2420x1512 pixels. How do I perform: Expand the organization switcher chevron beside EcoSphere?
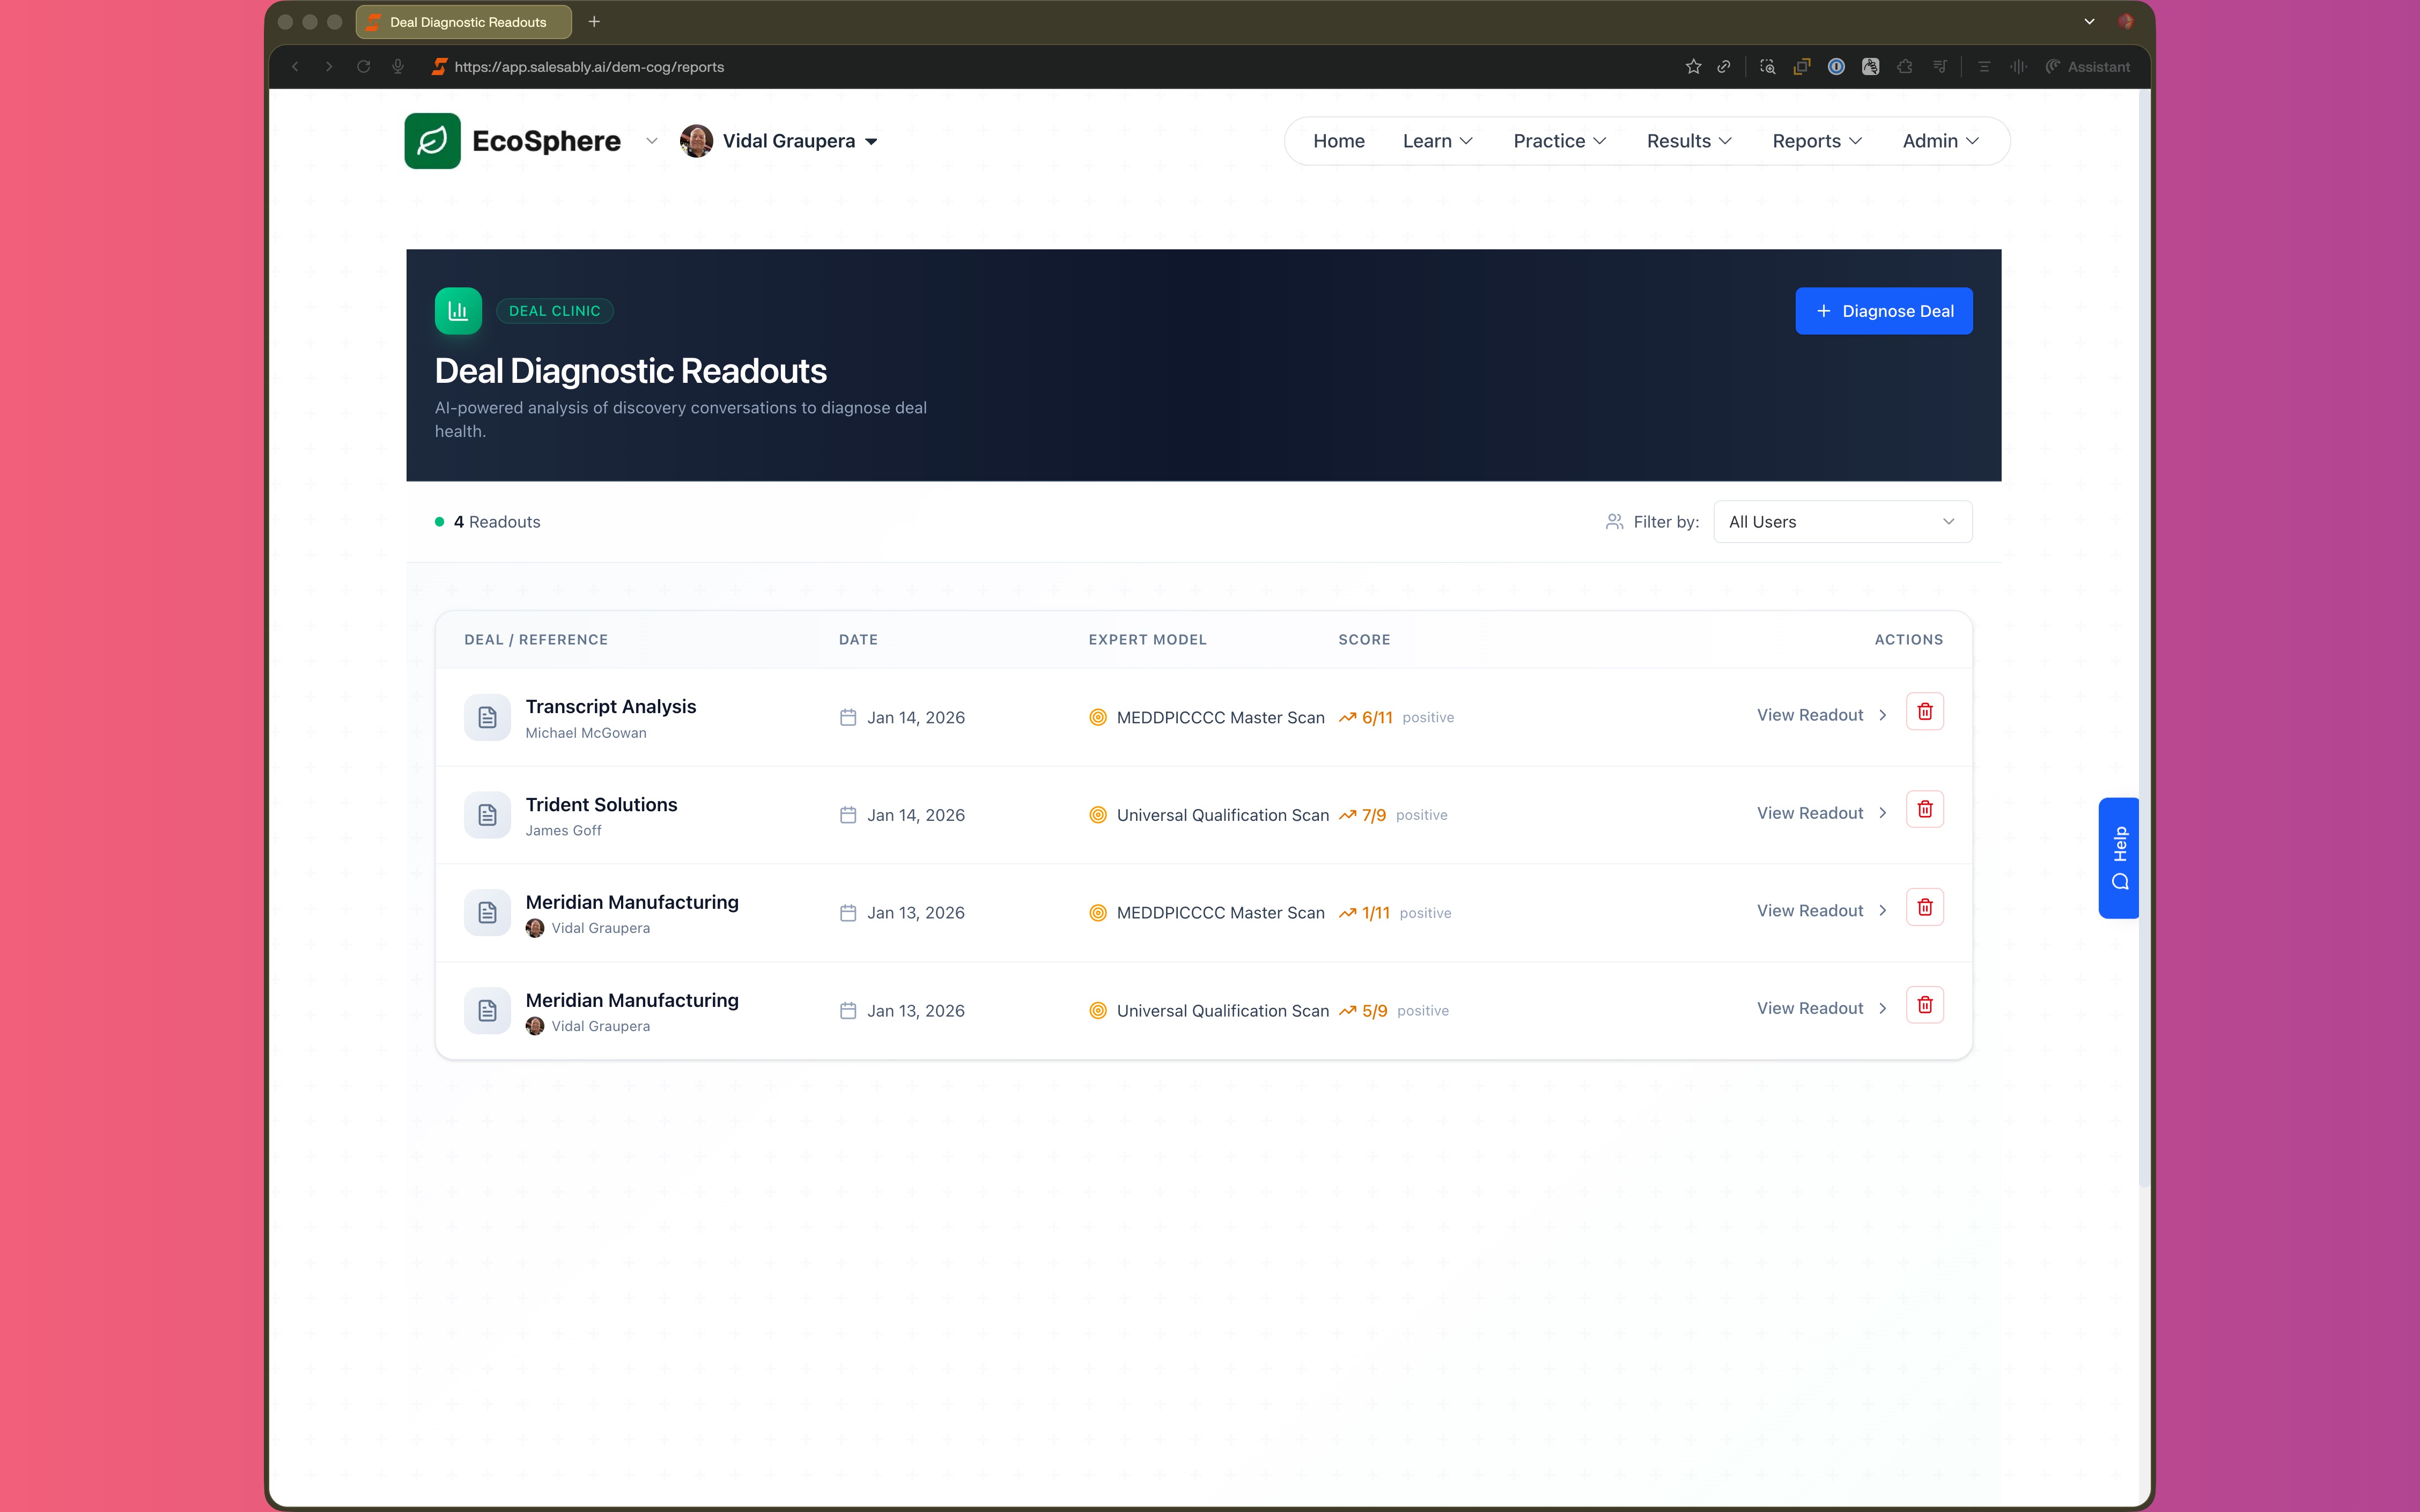(651, 141)
